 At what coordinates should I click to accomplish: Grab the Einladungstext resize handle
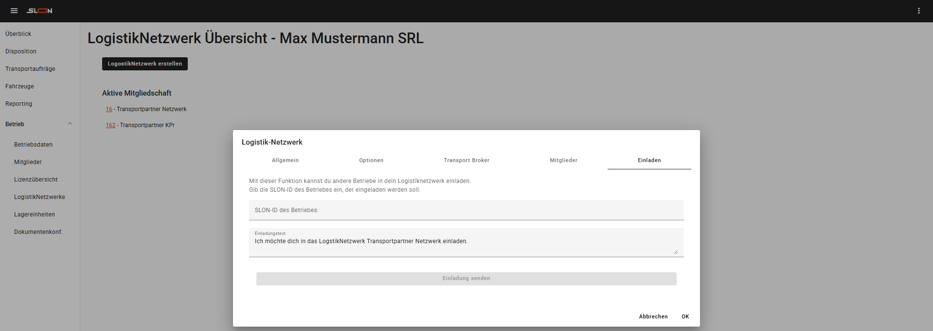(x=676, y=252)
